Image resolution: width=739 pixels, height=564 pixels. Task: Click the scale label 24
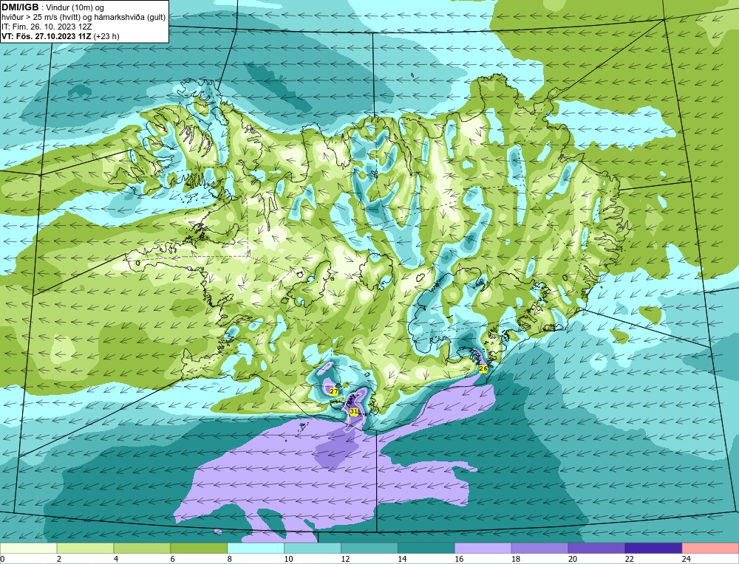[x=686, y=559]
